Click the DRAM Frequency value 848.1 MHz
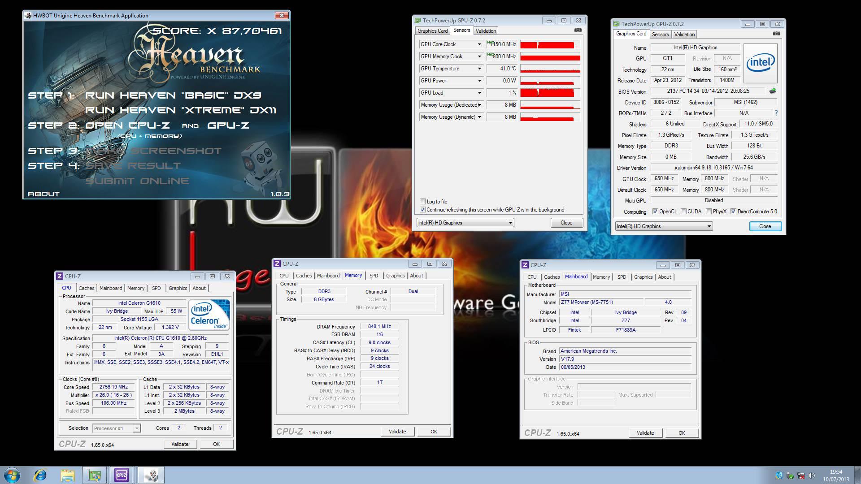 (x=379, y=327)
